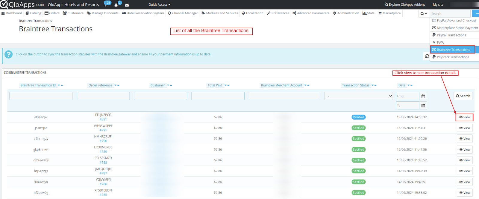Viewport: 479px width, 199px height.
Task: Open the Stats menu
Action: (368, 13)
